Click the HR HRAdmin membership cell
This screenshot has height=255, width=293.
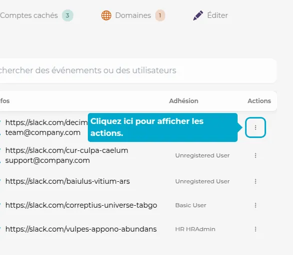point(195,229)
